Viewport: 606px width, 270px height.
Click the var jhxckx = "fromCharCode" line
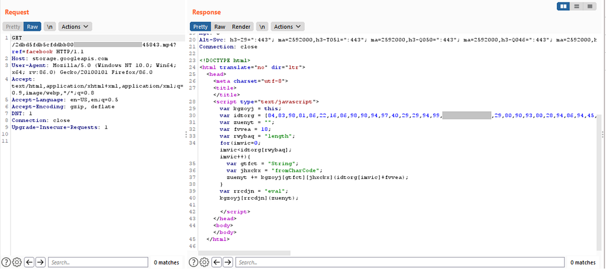[275, 170]
